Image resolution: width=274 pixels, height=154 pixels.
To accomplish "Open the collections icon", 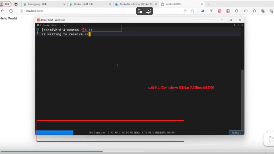I will point(263,11).
